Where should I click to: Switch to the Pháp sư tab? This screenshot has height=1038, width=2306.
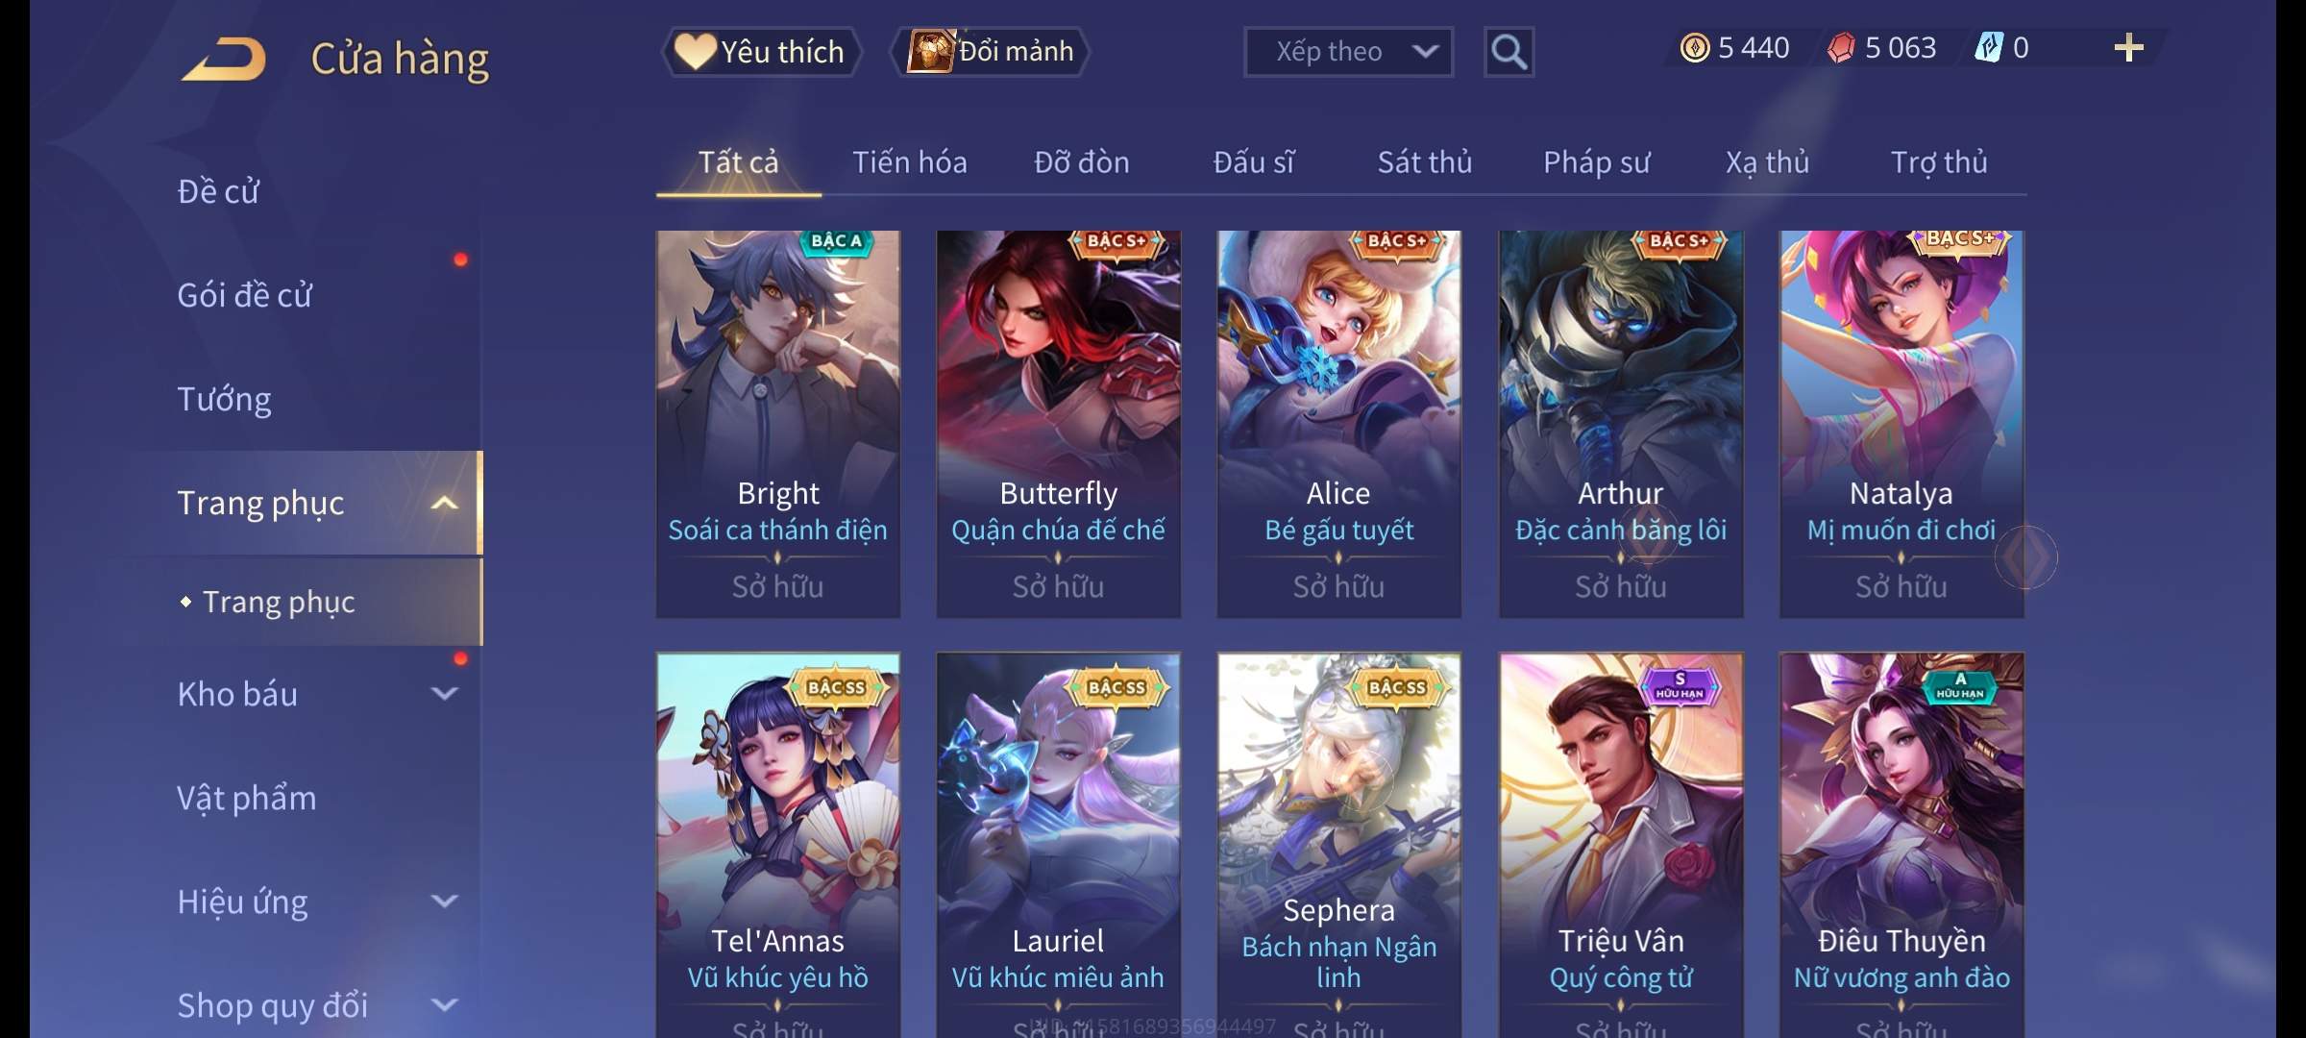tap(1596, 162)
